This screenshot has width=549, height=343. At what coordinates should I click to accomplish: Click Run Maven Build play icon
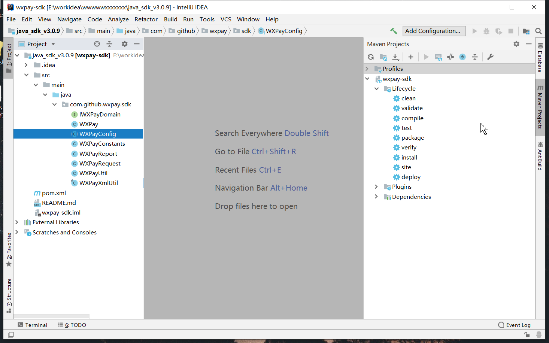(426, 57)
